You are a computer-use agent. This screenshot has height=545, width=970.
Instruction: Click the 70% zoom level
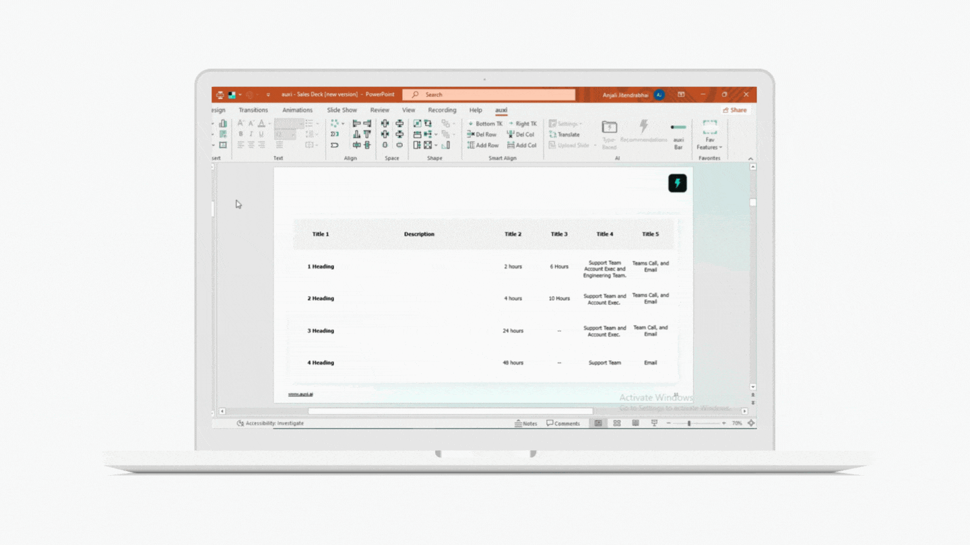737,423
